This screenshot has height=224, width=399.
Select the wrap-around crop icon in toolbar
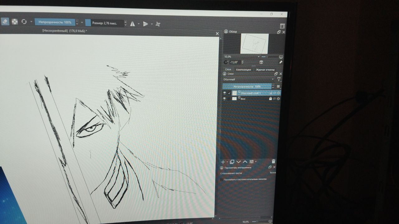click(x=158, y=24)
